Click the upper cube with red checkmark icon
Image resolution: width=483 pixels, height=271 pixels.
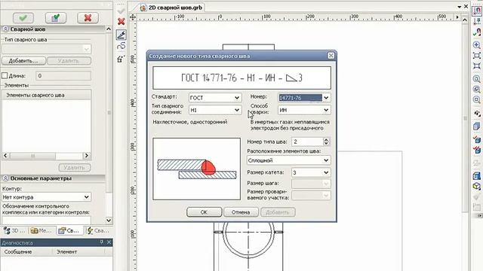click(x=477, y=139)
